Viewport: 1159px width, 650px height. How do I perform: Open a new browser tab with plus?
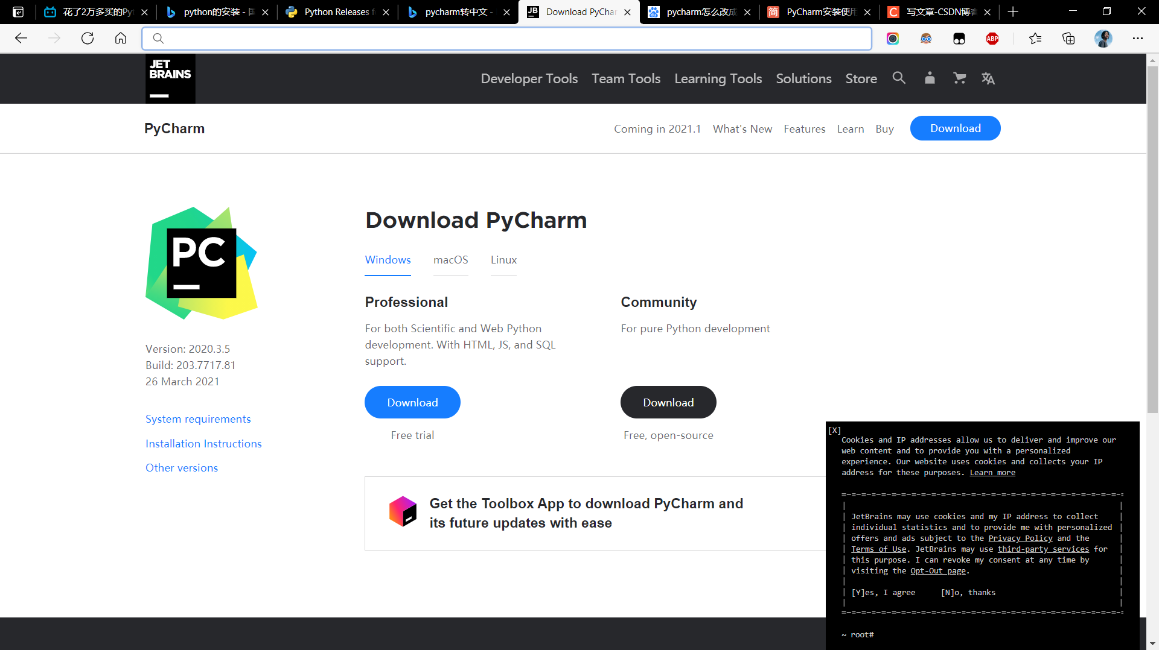pyautogui.click(x=1013, y=11)
